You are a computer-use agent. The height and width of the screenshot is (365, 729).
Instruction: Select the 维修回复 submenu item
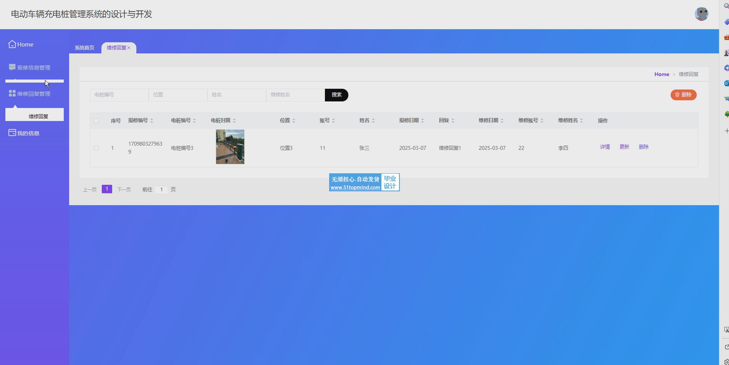click(x=38, y=116)
